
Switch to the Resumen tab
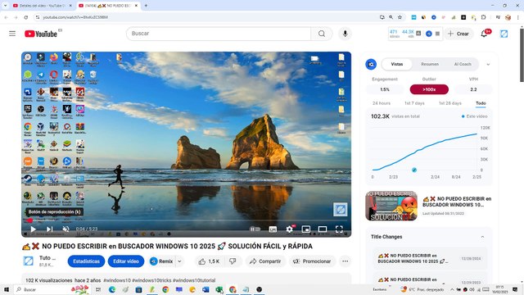(x=430, y=64)
